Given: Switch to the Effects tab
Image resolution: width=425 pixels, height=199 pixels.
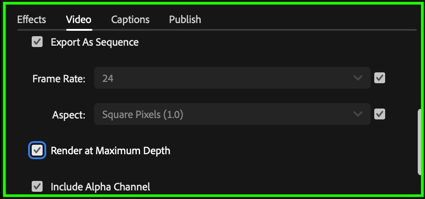Looking at the screenshot, I should [x=31, y=19].
